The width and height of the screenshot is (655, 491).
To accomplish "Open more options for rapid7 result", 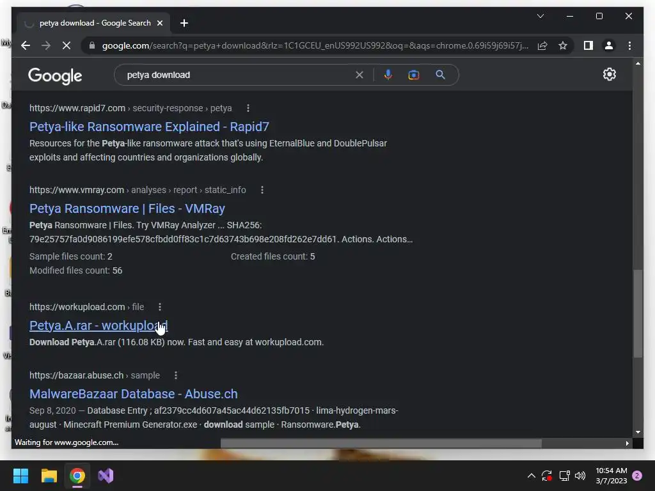I will (x=248, y=108).
